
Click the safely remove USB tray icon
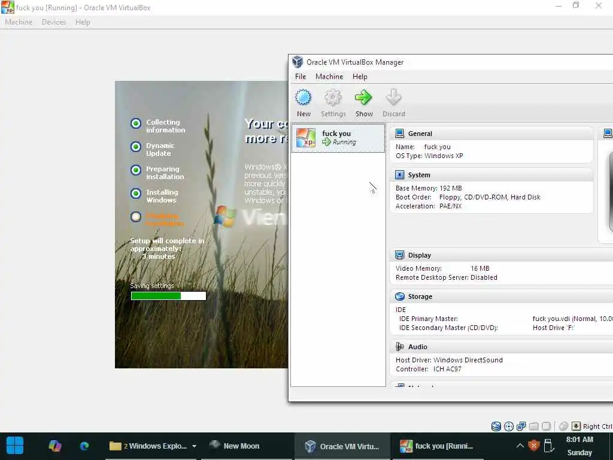[548, 446]
